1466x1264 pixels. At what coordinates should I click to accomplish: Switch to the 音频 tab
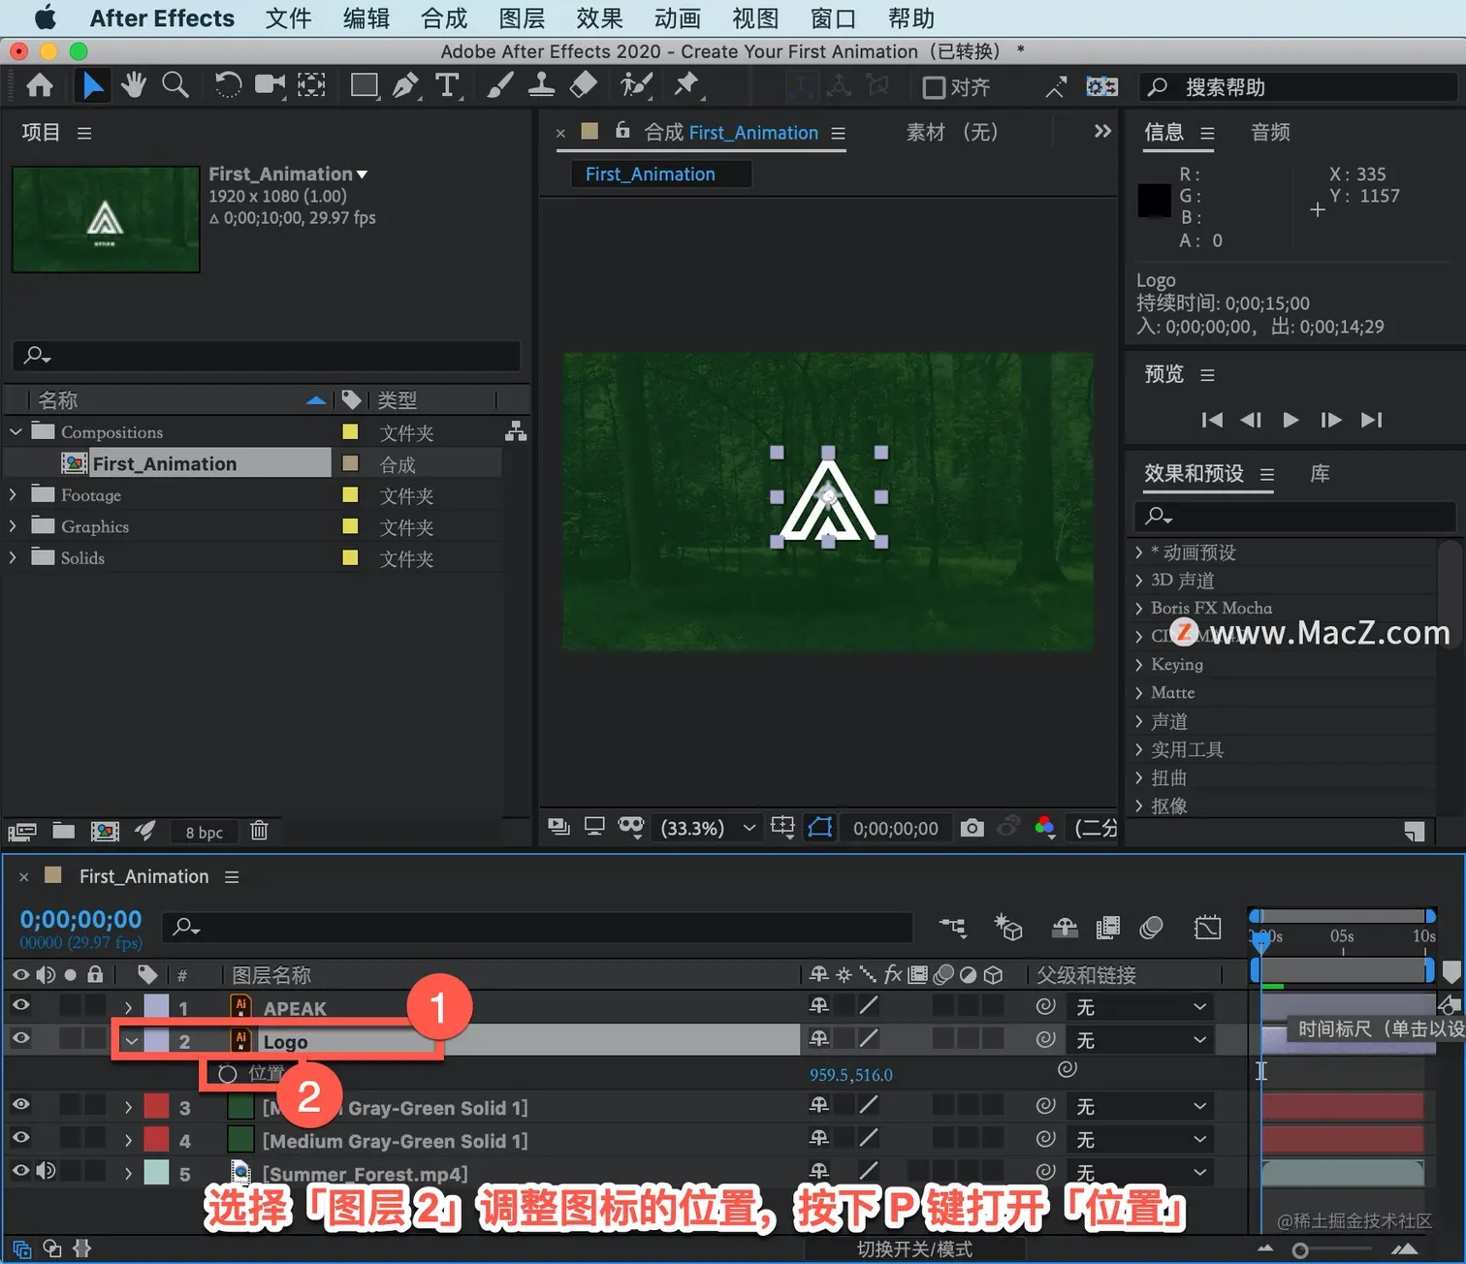[x=1271, y=132]
